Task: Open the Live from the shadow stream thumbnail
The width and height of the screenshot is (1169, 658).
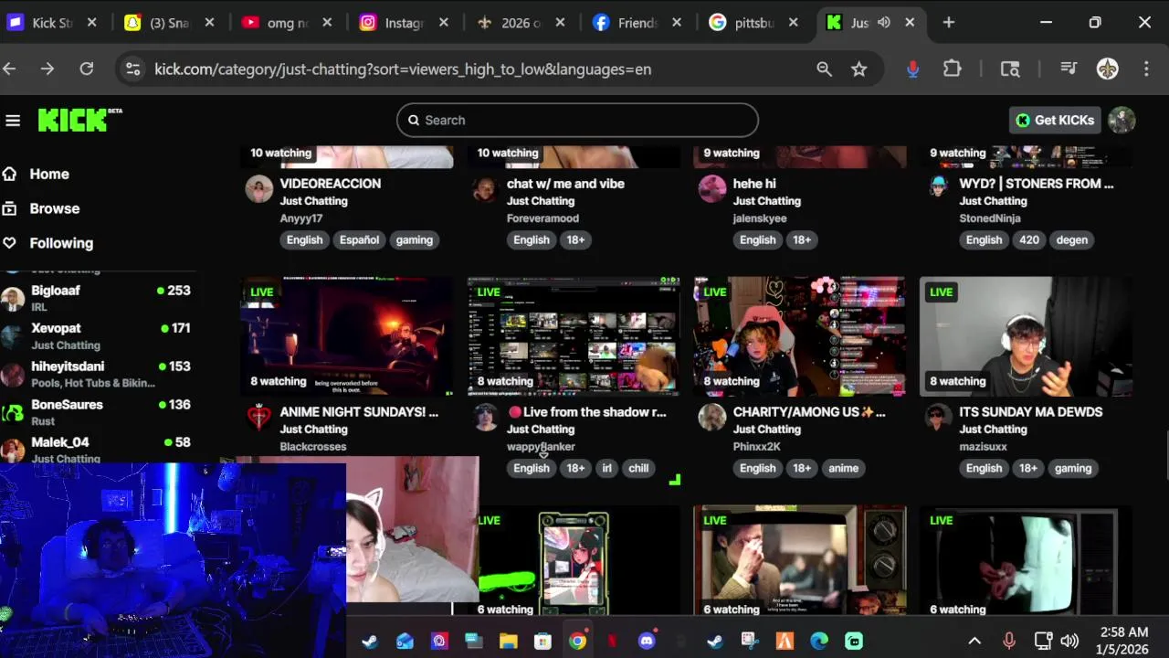Action: click(x=573, y=336)
